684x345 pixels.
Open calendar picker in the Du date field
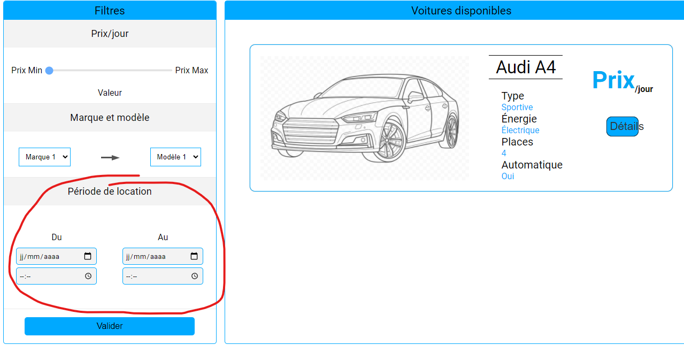[x=88, y=256]
